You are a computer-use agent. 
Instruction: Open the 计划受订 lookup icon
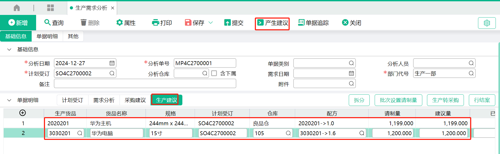[112, 73]
